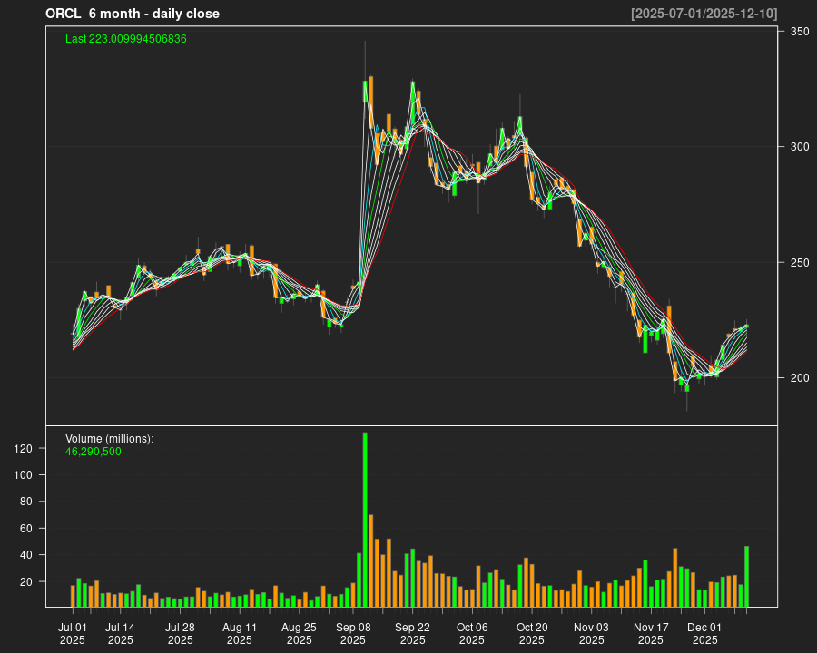Click the final green volume bar on the right

click(x=746, y=576)
